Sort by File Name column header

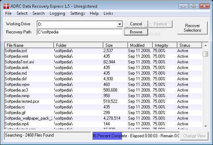pos(29,45)
